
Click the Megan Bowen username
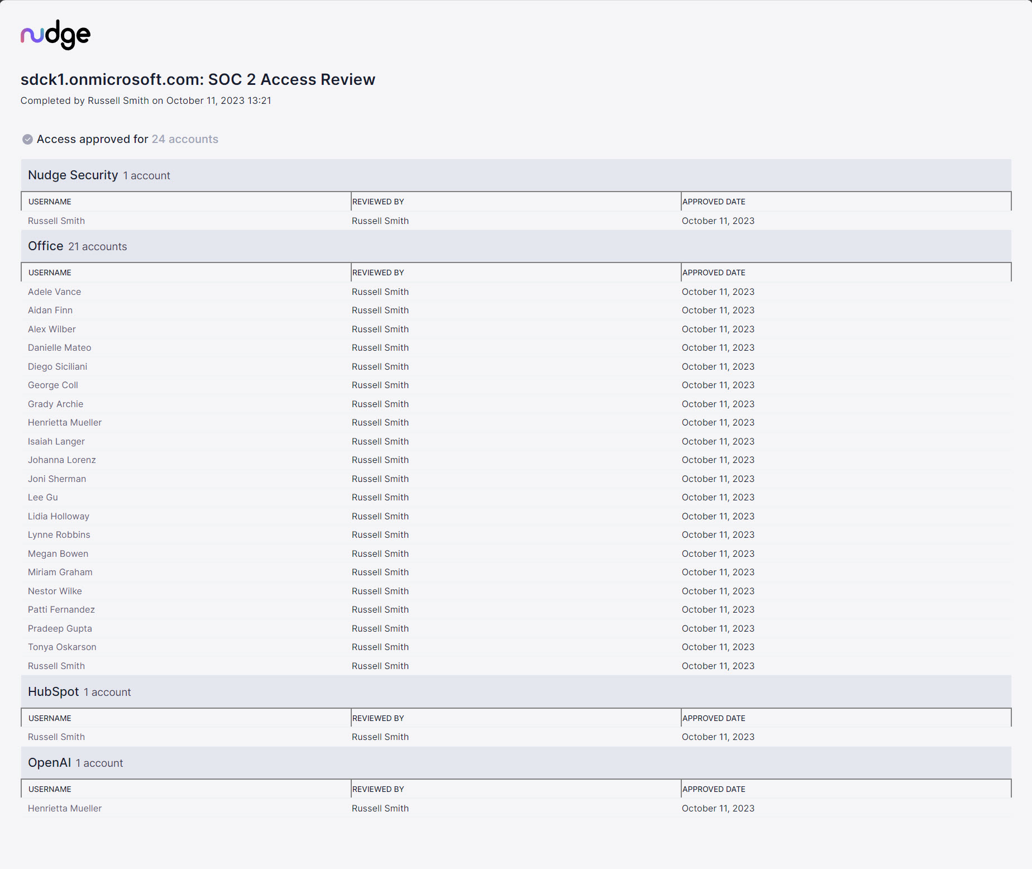pyautogui.click(x=58, y=553)
